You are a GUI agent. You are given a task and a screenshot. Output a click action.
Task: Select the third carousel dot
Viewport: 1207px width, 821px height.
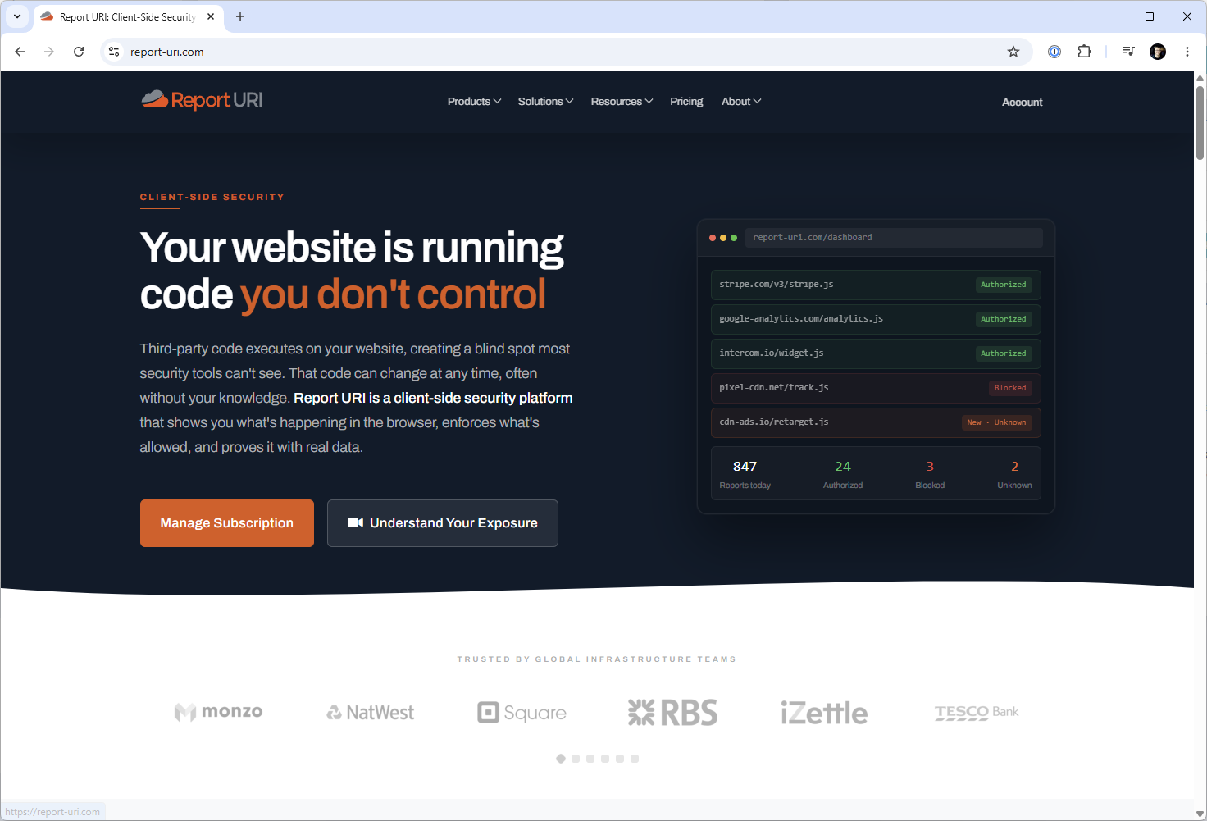click(x=590, y=759)
